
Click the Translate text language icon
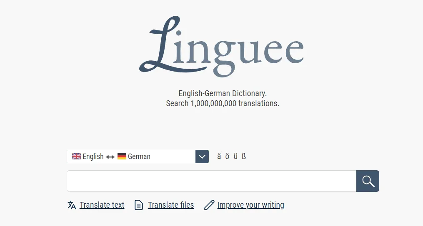tap(72, 205)
